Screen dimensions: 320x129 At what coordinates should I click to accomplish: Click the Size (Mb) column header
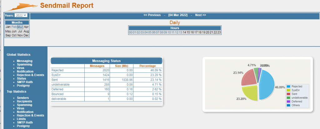pyautogui.click(x=122, y=66)
